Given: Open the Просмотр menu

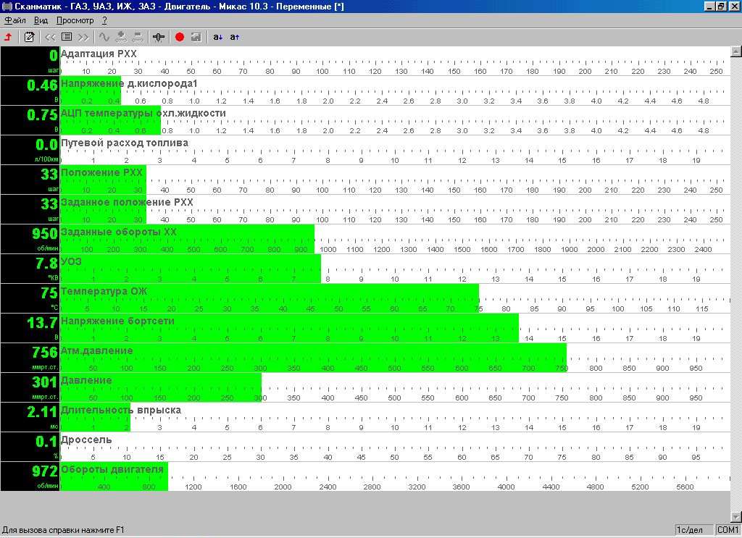Looking at the screenshot, I should pos(75,20).
